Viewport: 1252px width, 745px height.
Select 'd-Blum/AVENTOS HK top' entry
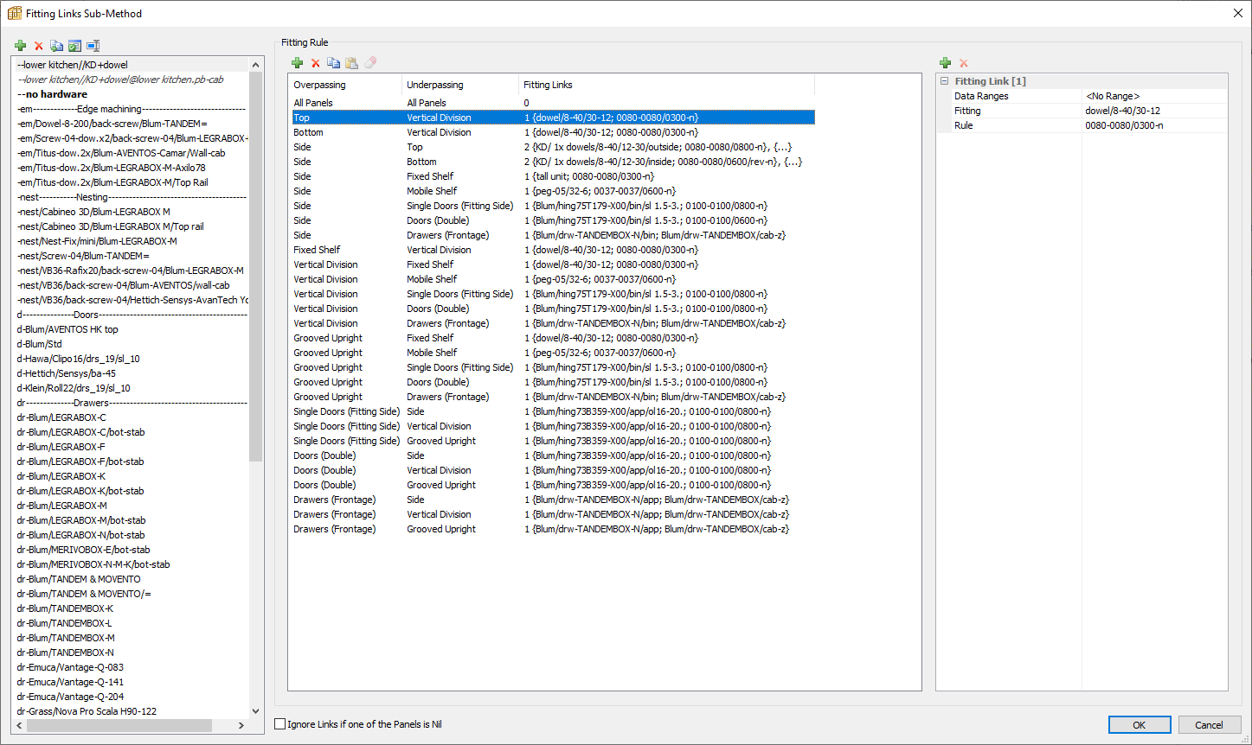pos(132,329)
